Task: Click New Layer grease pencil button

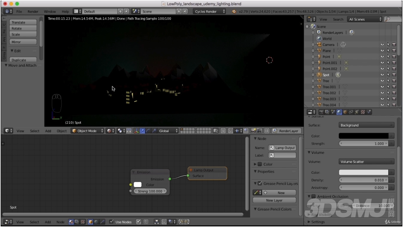Action: click(274, 200)
